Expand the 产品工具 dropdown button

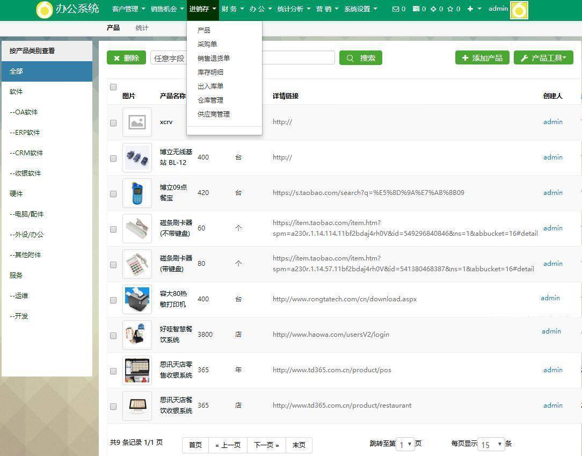[543, 58]
